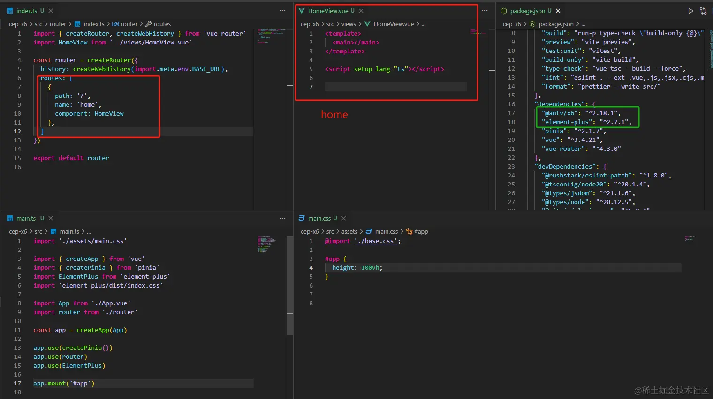This screenshot has height=399, width=713.
Task: Click vertical scrollbar thumb of main.ts editor
Action: (290, 286)
